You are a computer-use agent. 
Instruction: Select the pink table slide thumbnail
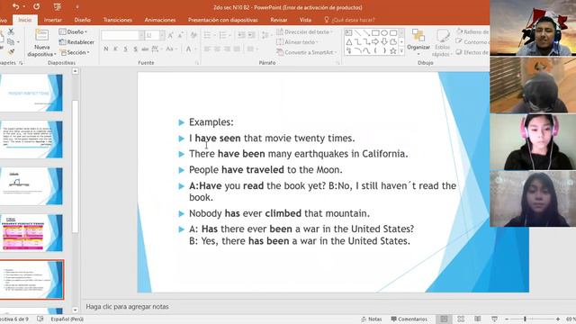pyautogui.click(x=31, y=233)
